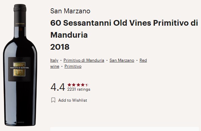Click the fourth red rating star
This screenshot has width=201, height=131.
coord(83,85)
